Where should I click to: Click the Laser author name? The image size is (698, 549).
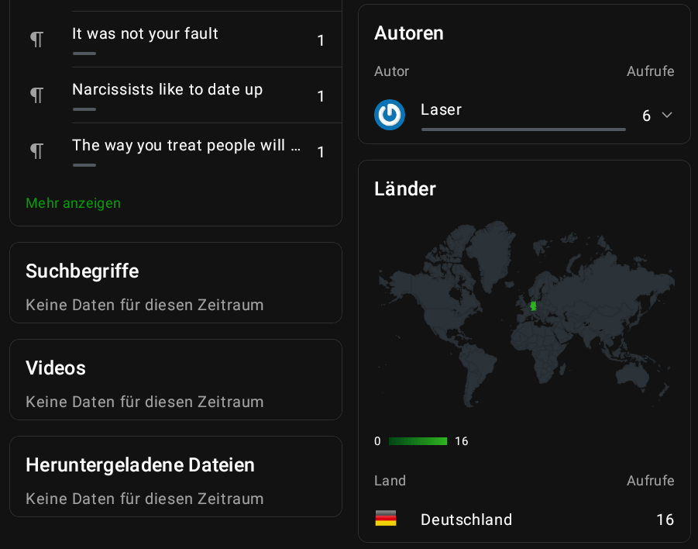point(441,110)
